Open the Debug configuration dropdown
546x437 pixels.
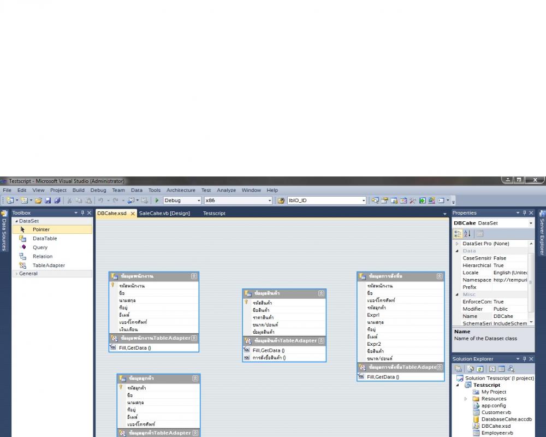click(x=199, y=200)
